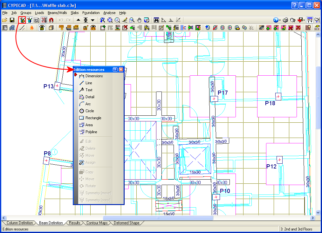Toggle the red magnet snap icon
This screenshot has height=233, width=322.
click(x=51, y=20)
